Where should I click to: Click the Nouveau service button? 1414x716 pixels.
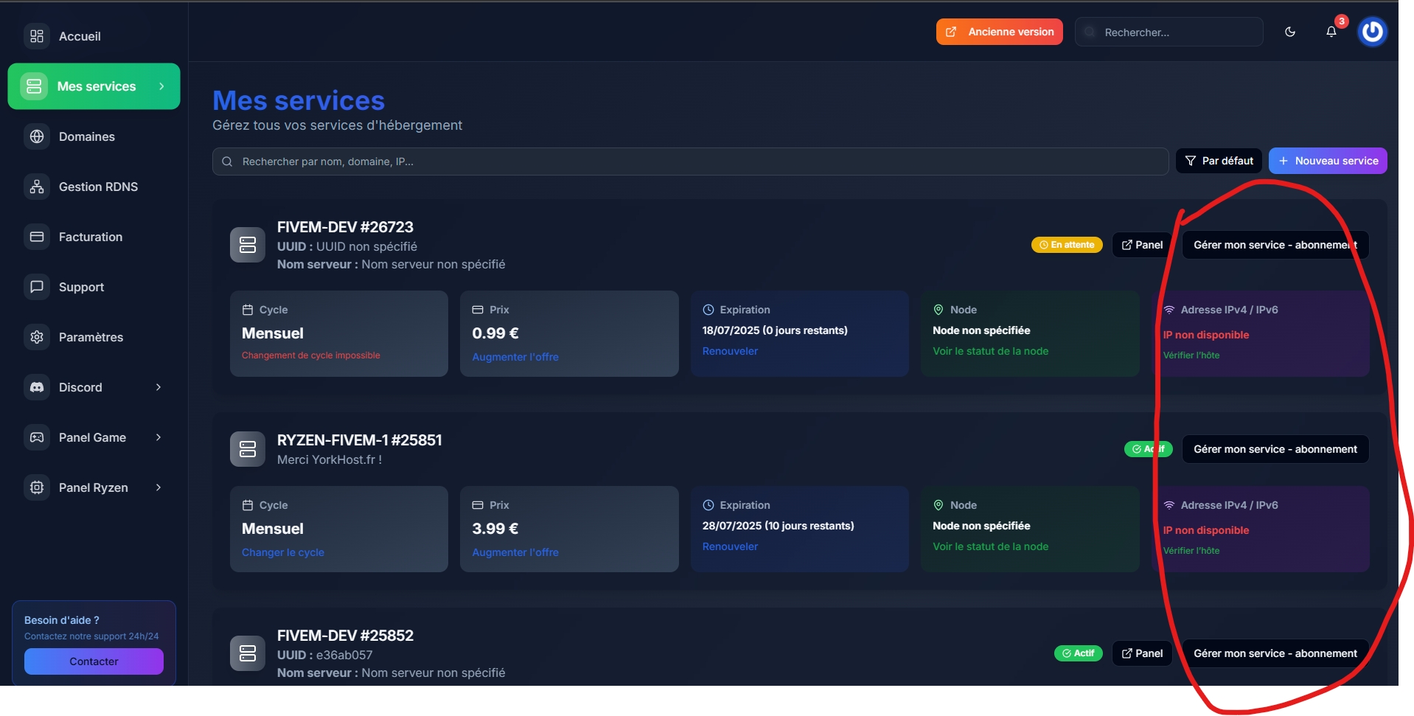point(1328,161)
